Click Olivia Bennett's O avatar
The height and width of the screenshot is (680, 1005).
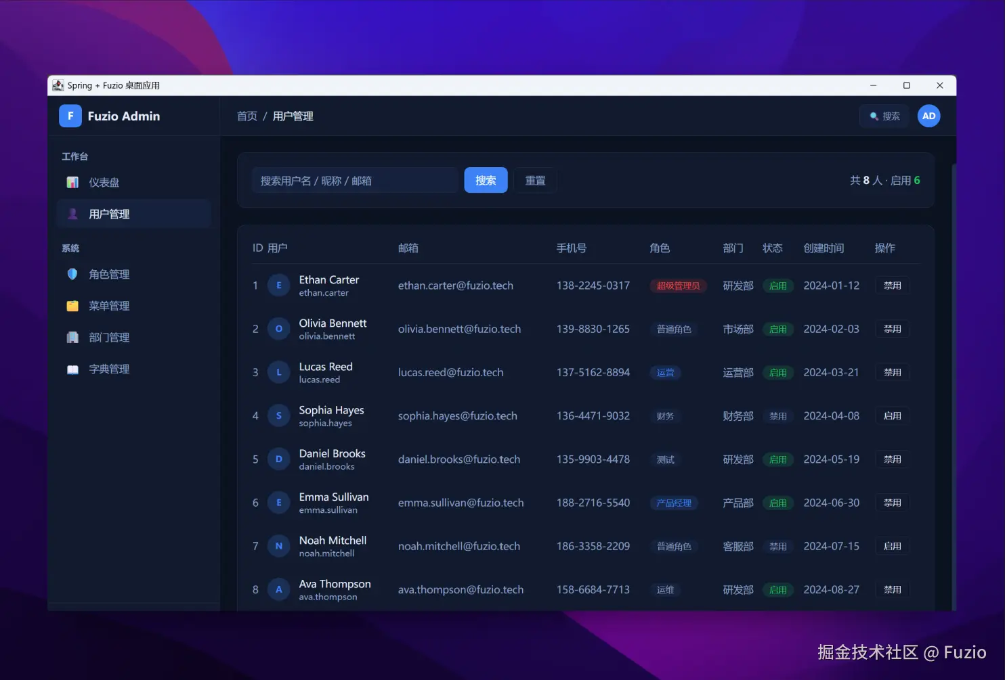[x=278, y=329]
